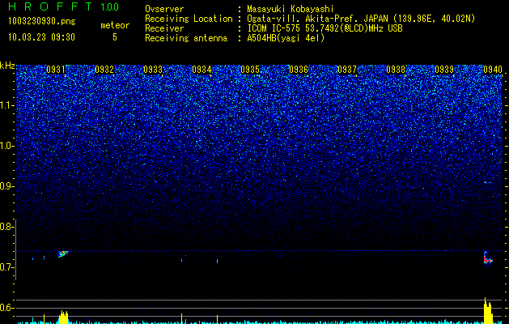Select the date 10.03.23 09:30
509x324 pixels.
(x=41, y=37)
